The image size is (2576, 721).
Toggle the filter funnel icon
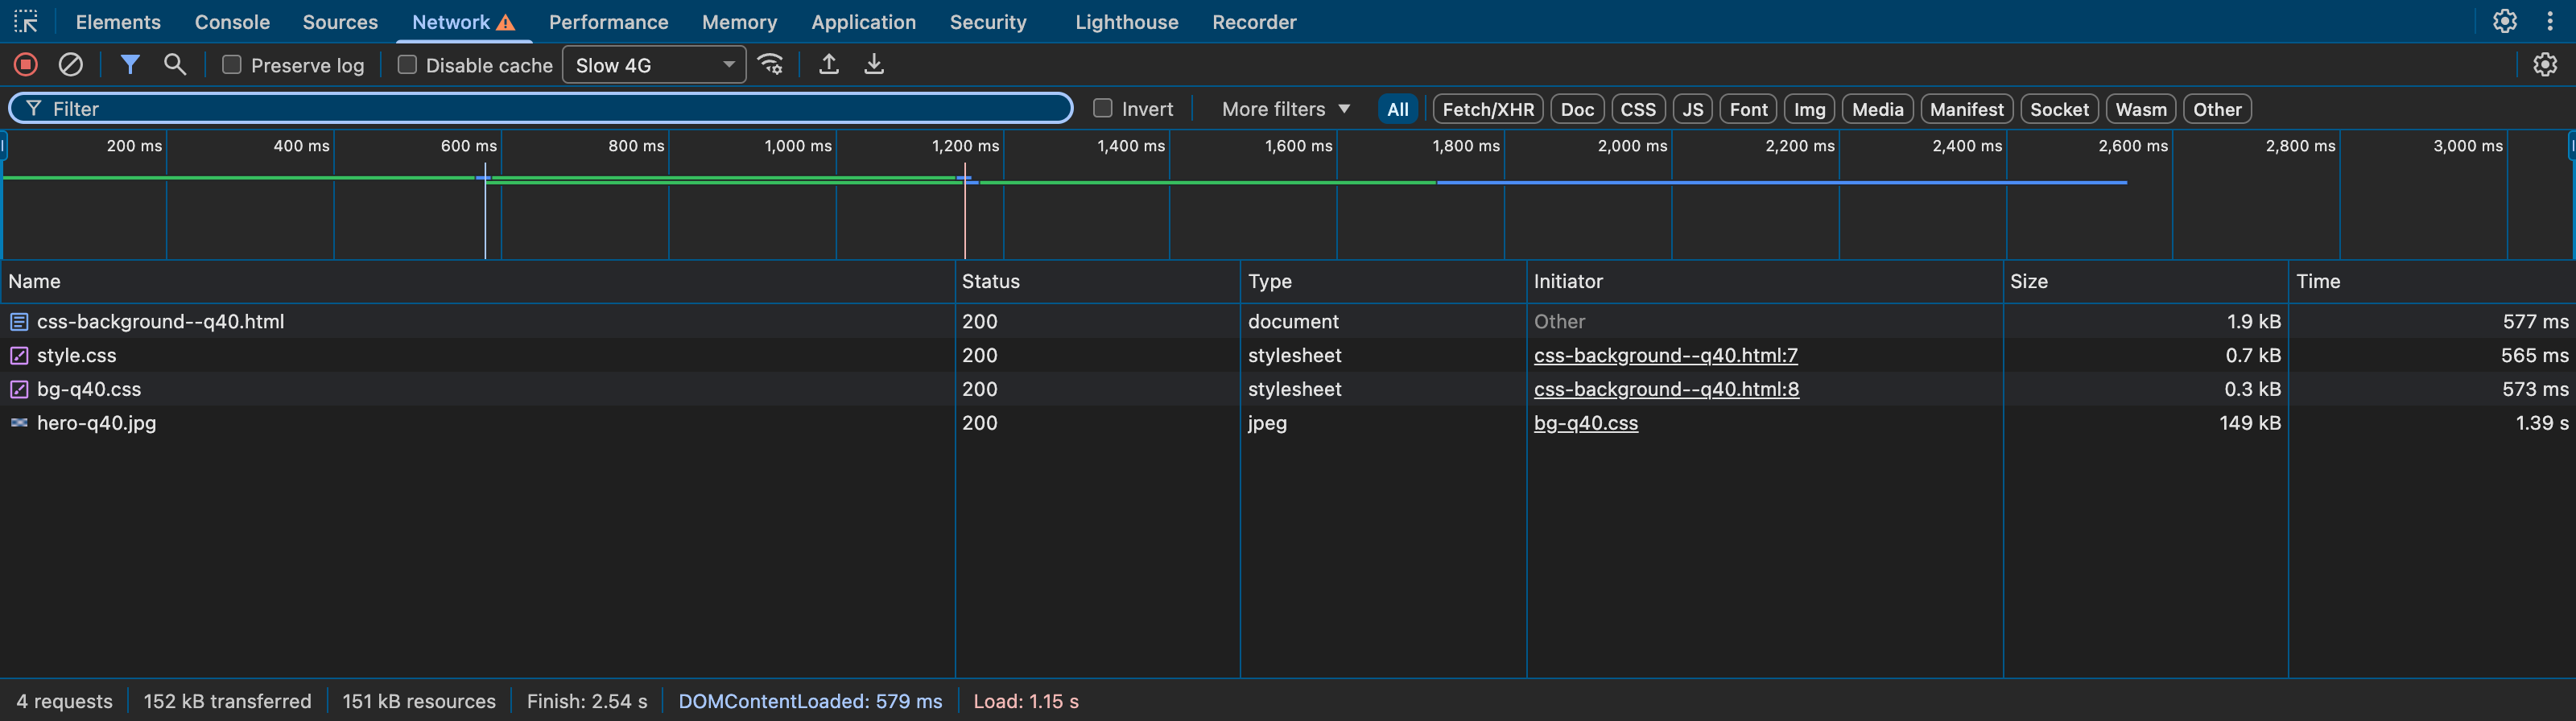130,65
